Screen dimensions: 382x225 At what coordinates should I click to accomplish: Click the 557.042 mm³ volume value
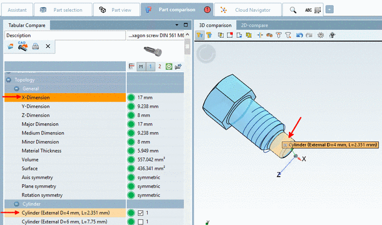click(x=151, y=159)
